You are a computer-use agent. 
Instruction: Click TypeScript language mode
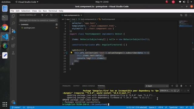173,107
